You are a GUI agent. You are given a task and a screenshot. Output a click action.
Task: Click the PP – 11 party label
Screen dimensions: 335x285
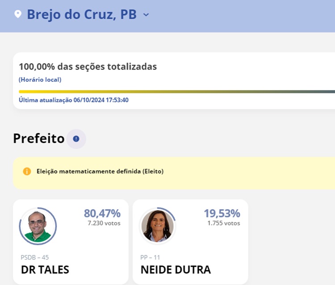pyautogui.click(x=150, y=257)
